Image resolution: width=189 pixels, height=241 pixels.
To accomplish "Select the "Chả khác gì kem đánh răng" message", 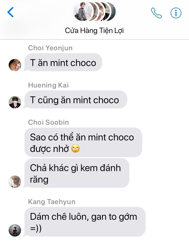I will [x=77, y=173].
